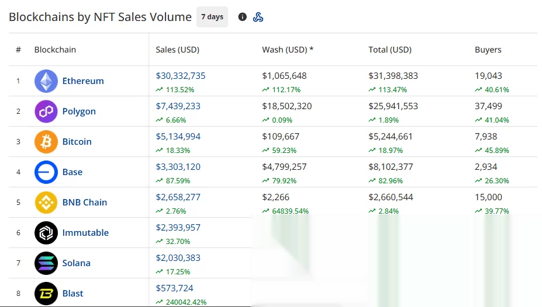The height and width of the screenshot is (307, 542).
Task: Click Bitcoin buyers count 7,938
Action: pos(486,137)
